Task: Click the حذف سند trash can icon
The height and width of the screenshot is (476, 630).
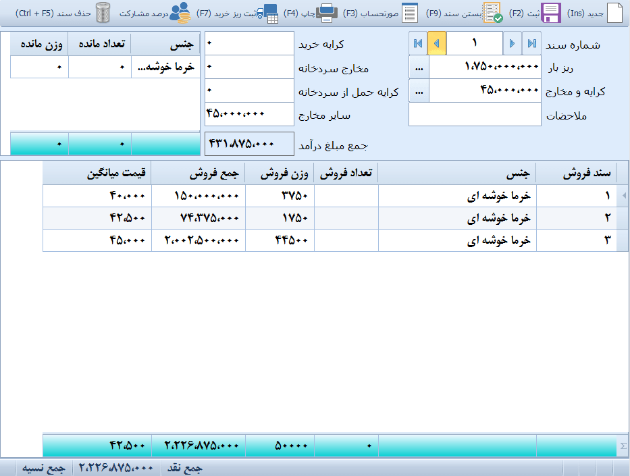Action: point(103,13)
